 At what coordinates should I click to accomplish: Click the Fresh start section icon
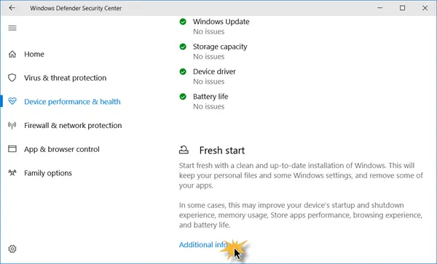click(184, 150)
